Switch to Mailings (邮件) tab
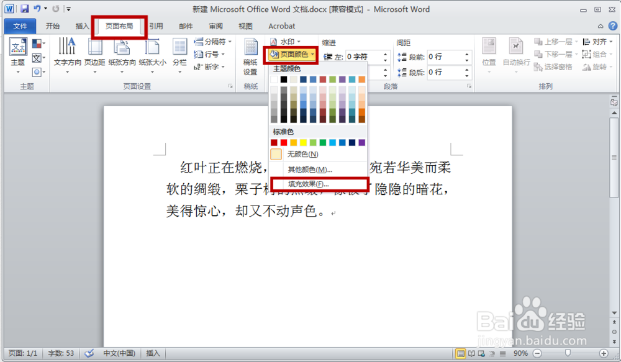 (186, 26)
